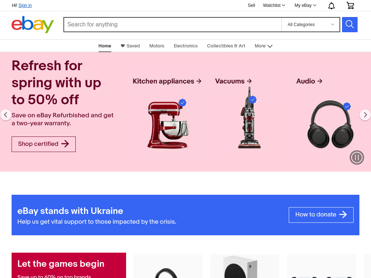Screen dimensions: 371x278
Task: Open the shopping cart icon
Action: pos(350,5)
